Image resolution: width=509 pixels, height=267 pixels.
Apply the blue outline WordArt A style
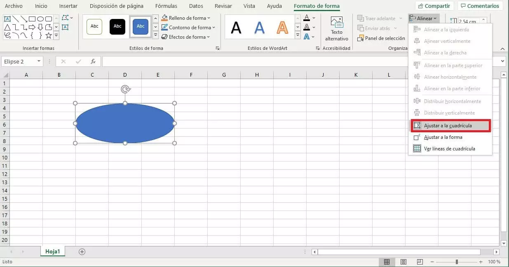(x=259, y=28)
